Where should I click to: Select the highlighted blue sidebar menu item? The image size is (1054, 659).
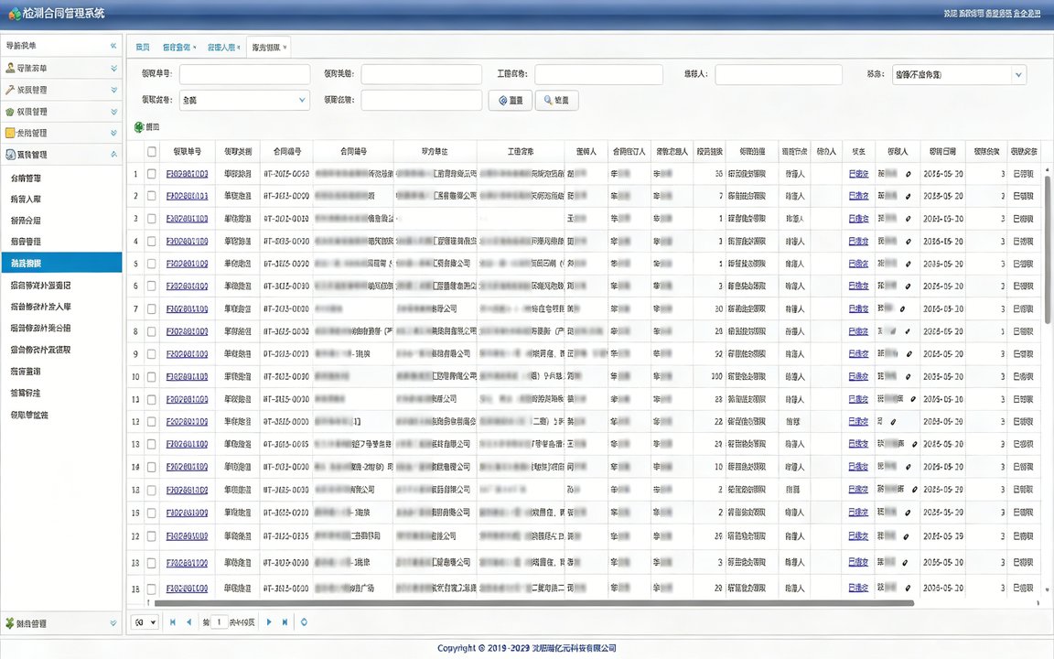[x=62, y=263]
